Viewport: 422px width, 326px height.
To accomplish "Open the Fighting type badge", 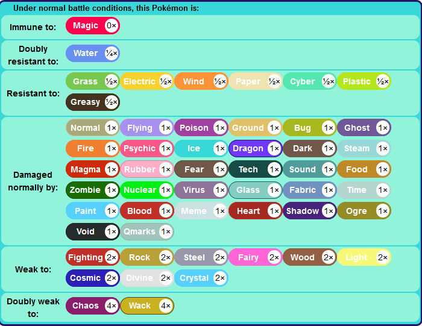I will (x=93, y=257).
